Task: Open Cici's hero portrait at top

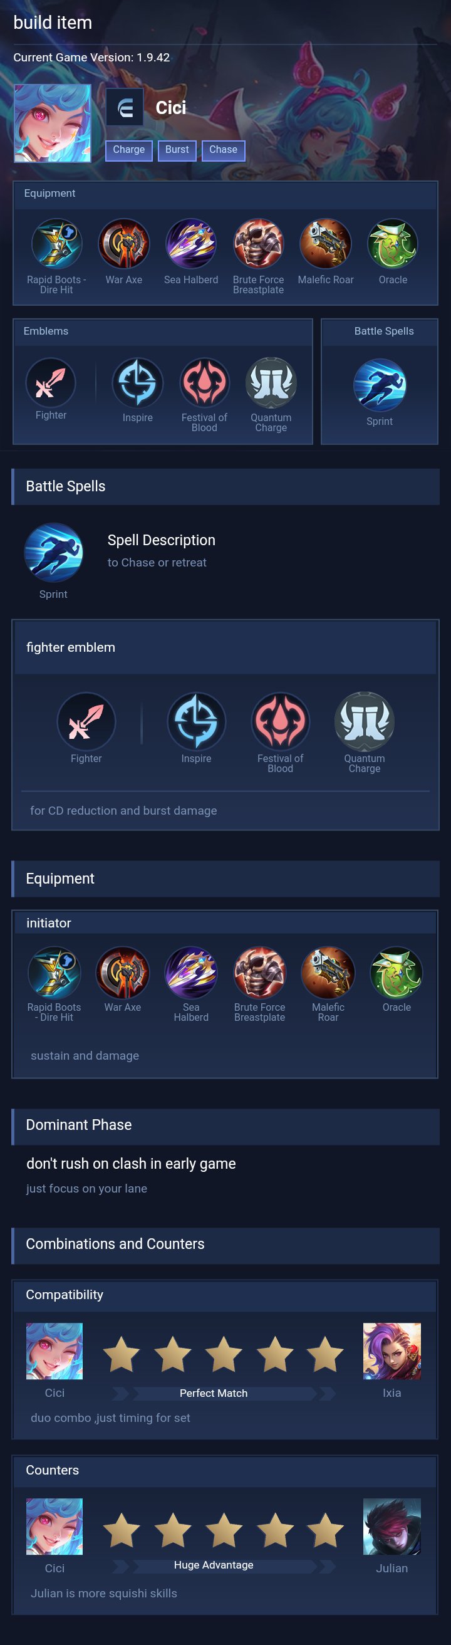Action: 53,123
